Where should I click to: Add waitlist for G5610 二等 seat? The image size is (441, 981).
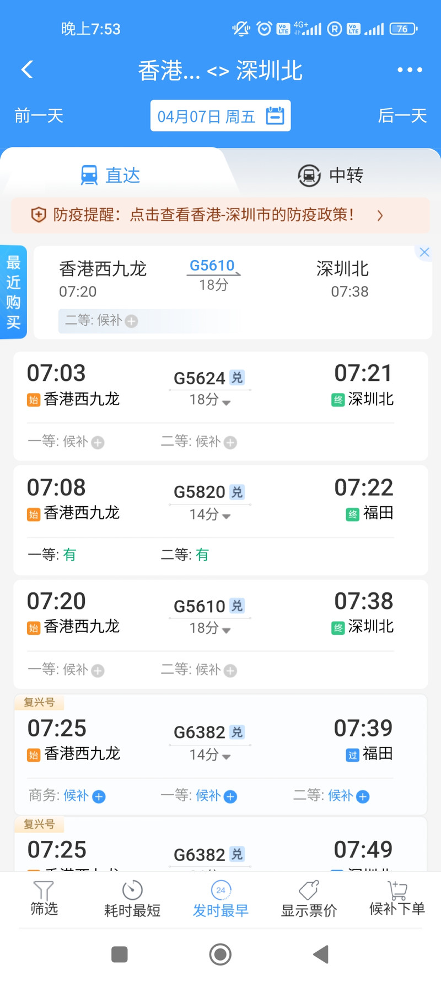click(230, 670)
